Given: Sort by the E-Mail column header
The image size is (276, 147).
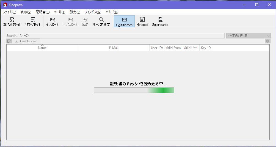Looking at the screenshot, I should (114, 48).
